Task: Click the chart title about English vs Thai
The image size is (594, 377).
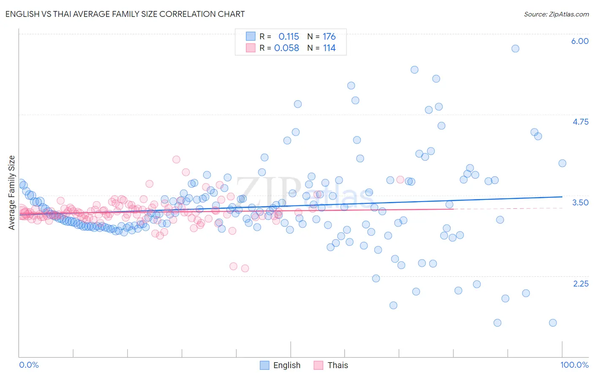Action: (125, 14)
